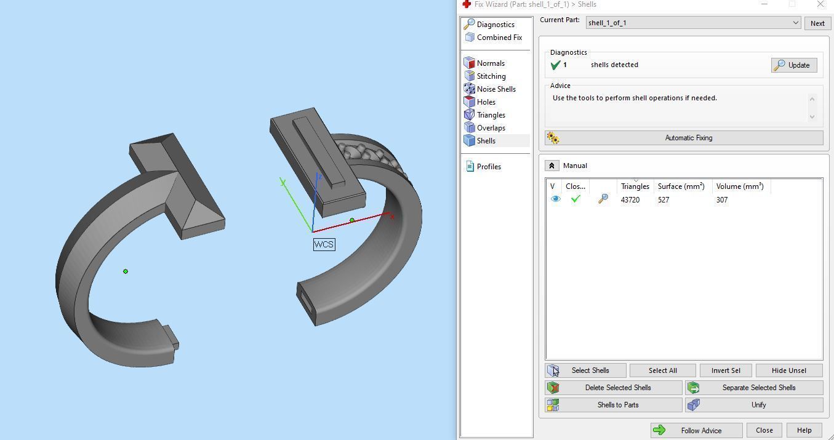Viewport: 834px width, 440px height.
Task: Click the Fix Wizard red cross icon
Action: pos(467,4)
